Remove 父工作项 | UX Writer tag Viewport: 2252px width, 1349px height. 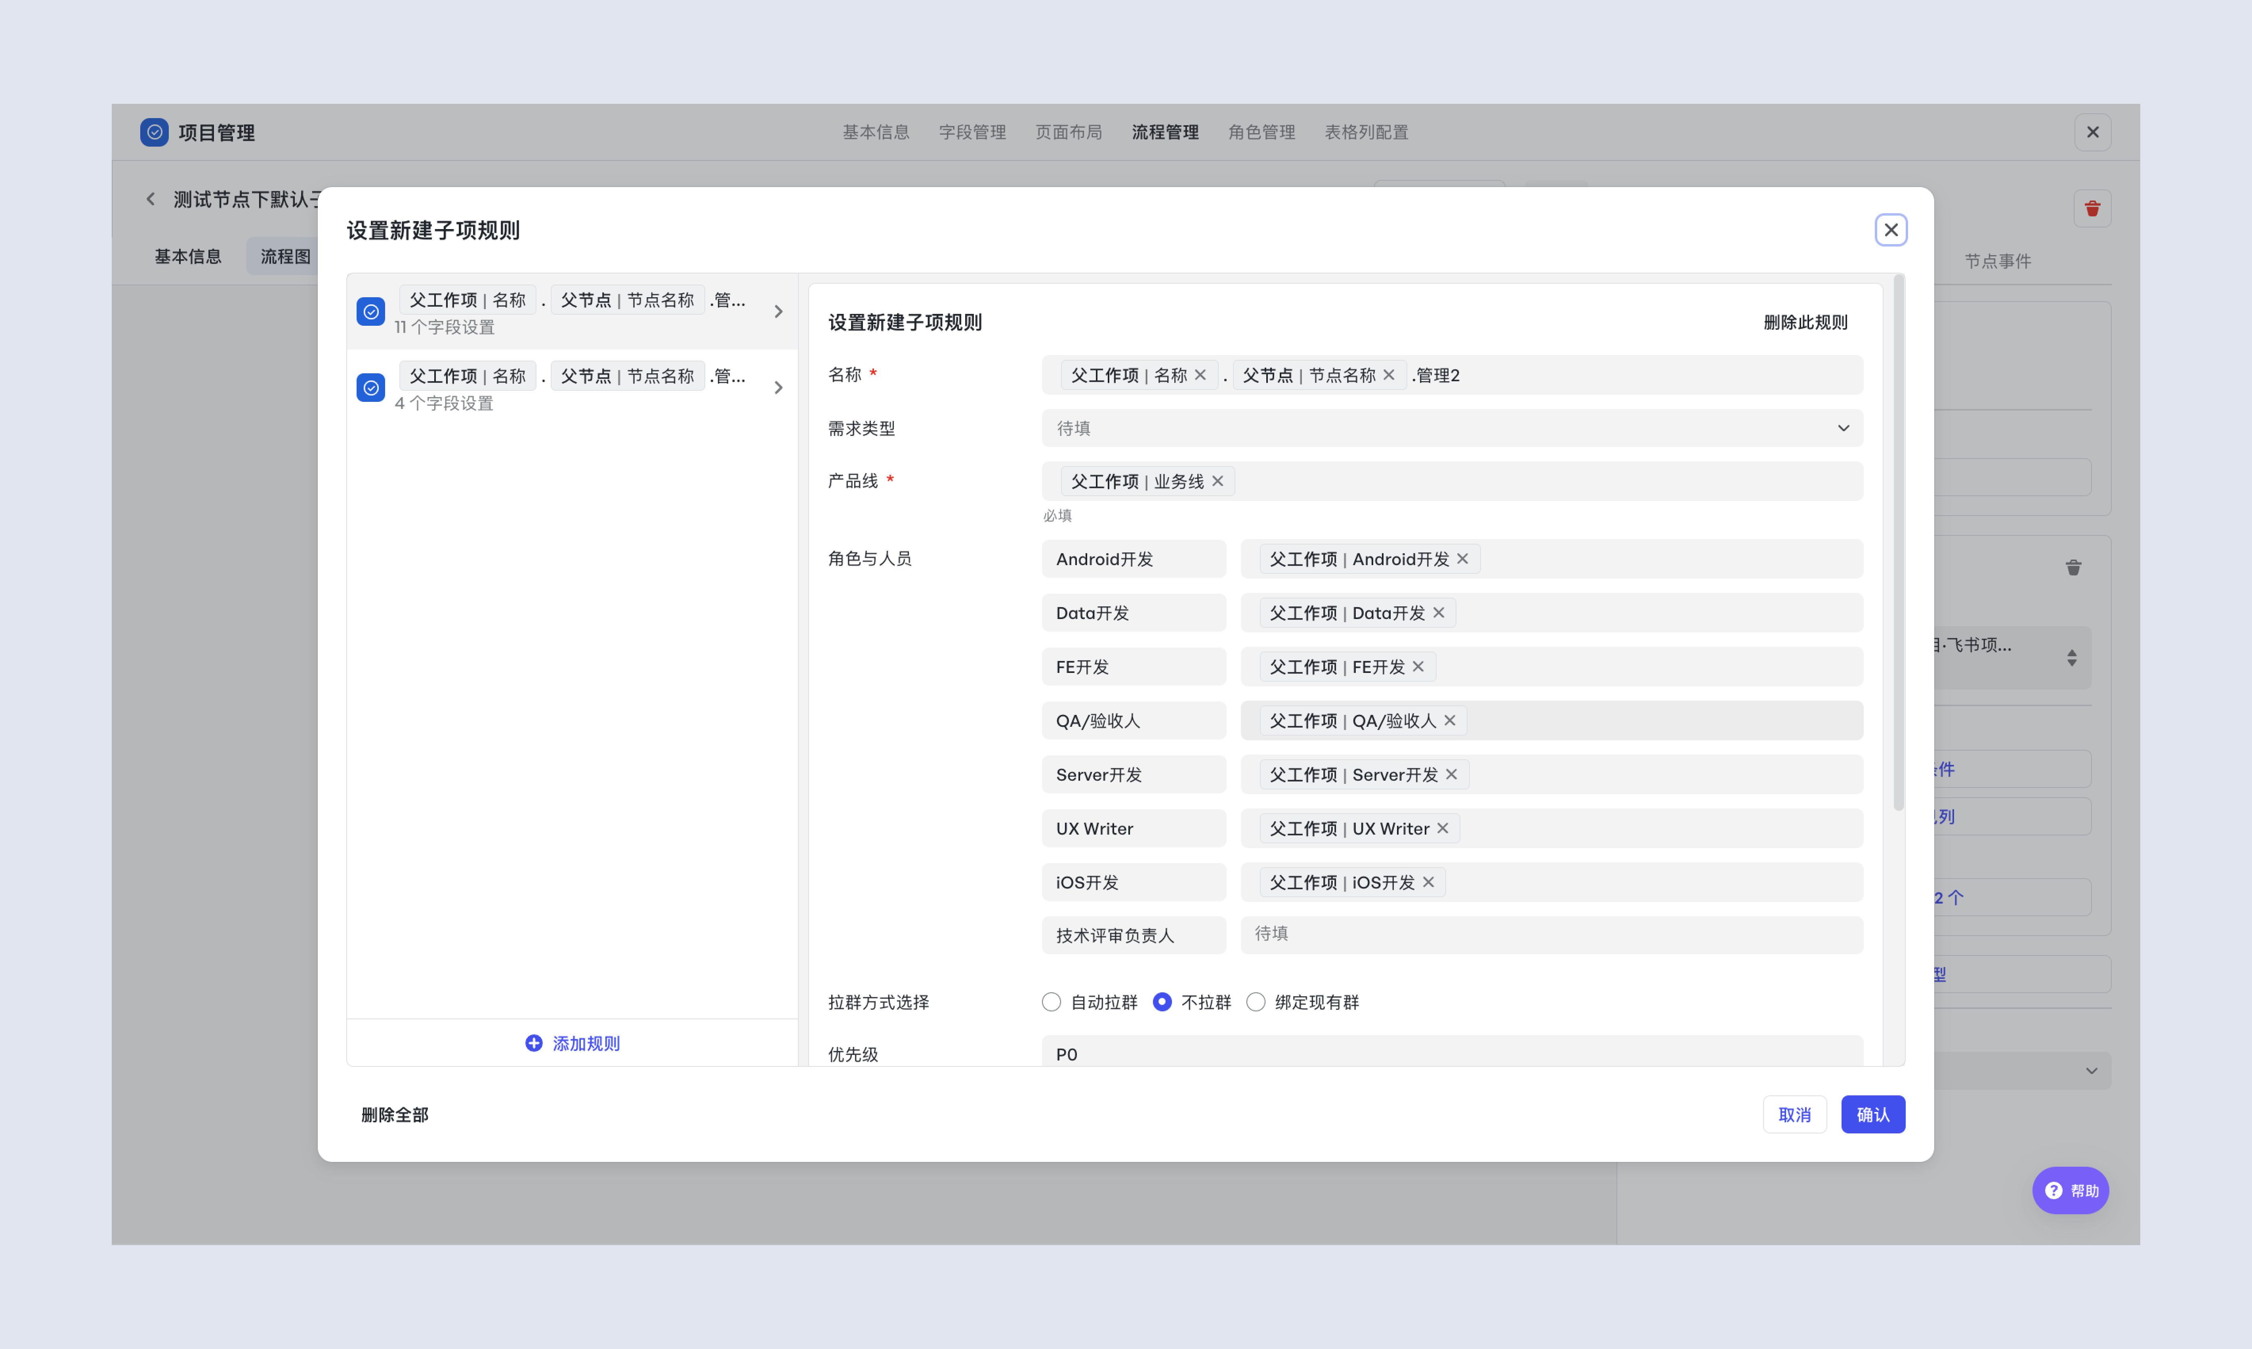tap(1442, 828)
